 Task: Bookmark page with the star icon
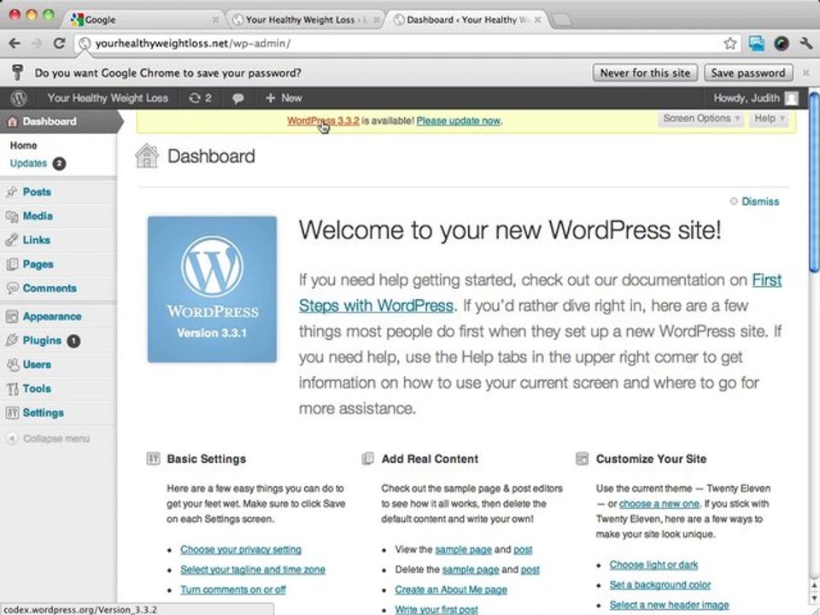tap(730, 44)
